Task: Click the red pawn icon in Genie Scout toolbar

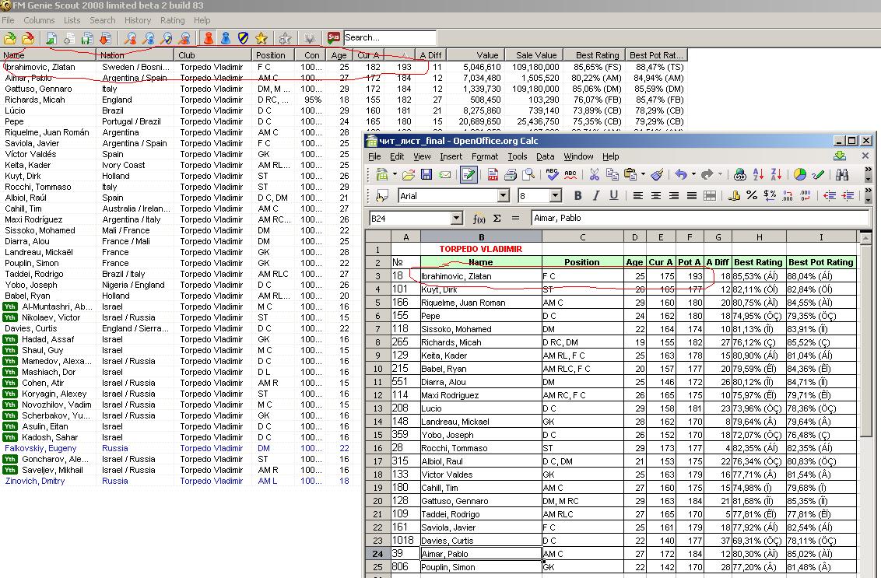Action: pos(209,37)
